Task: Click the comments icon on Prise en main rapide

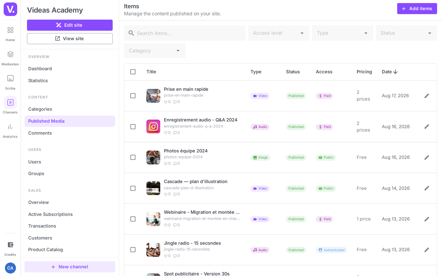Action: [x=175, y=102]
